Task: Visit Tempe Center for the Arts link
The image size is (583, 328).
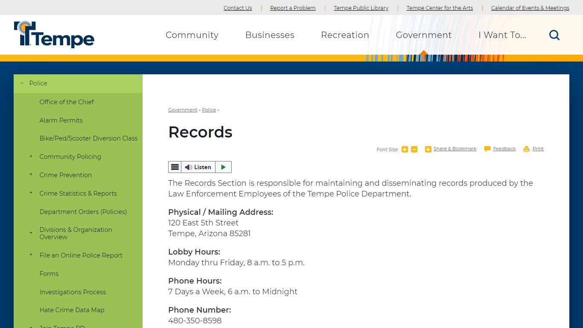Action: [x=440, y=8]
